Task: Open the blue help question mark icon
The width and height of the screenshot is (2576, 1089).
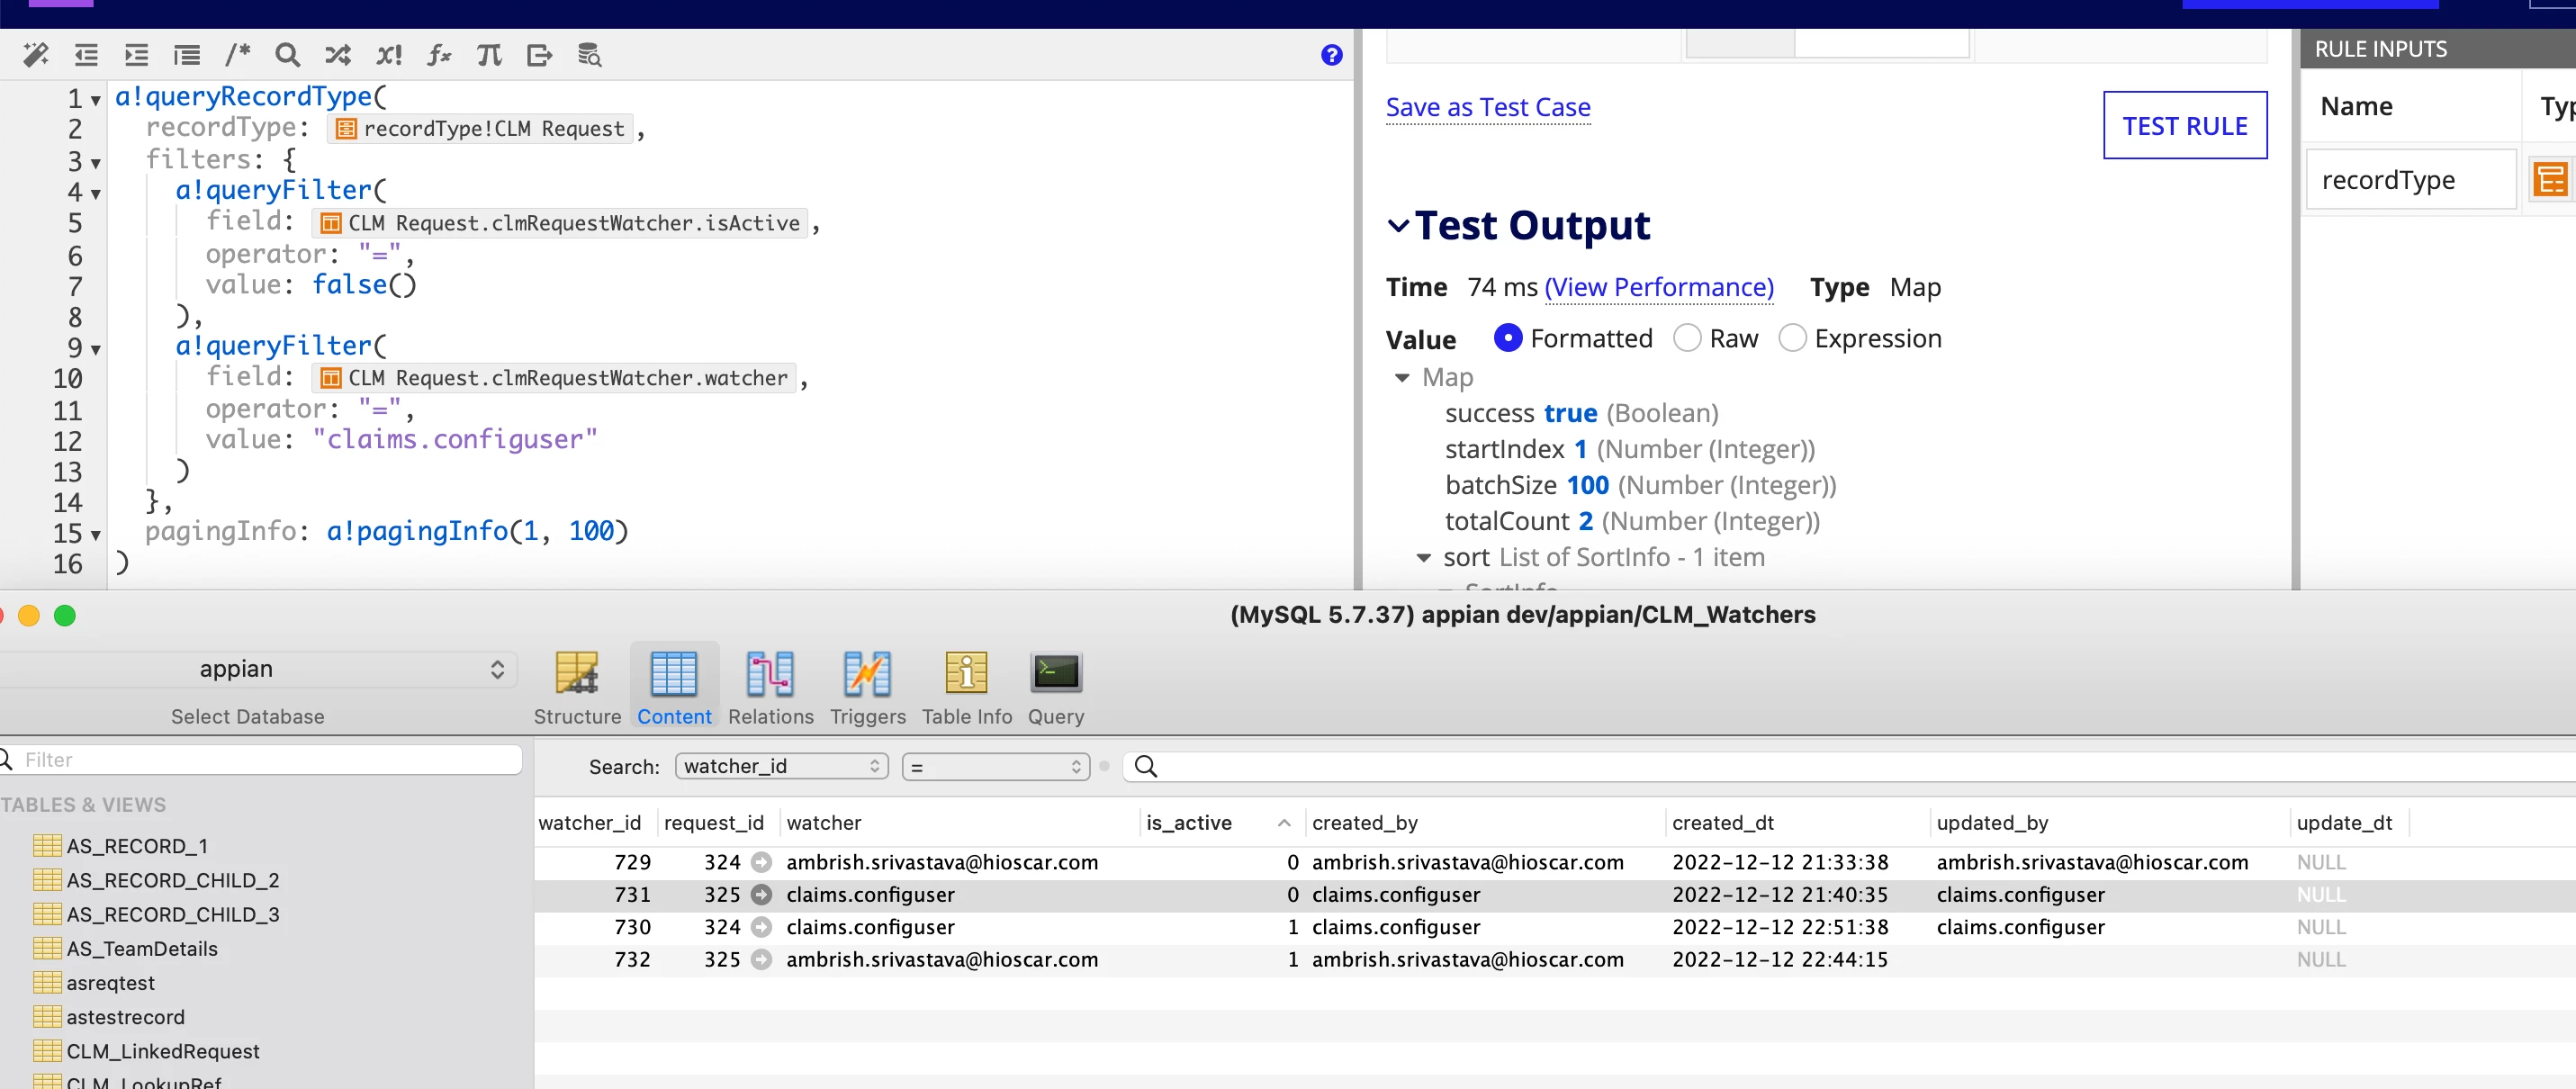Action: click(x=1331, y=55)
